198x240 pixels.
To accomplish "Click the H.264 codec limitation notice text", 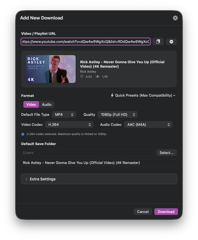I will tap(67, 134).
